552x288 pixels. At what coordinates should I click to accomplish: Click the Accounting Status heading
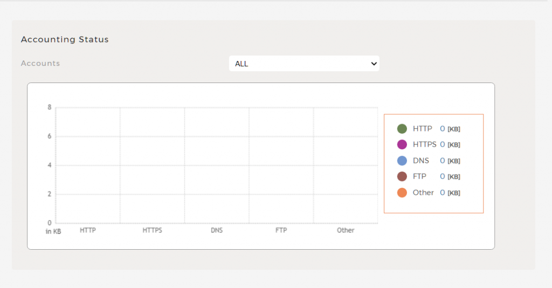coord(65,39)
